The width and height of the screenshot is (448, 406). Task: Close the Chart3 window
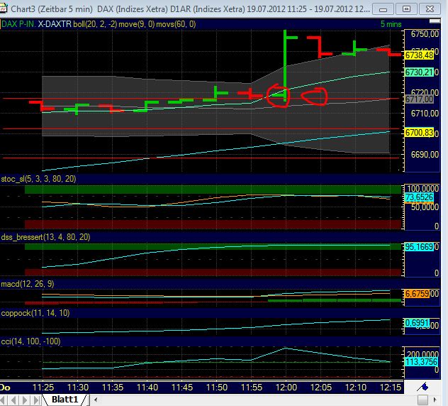pos(430,9)
